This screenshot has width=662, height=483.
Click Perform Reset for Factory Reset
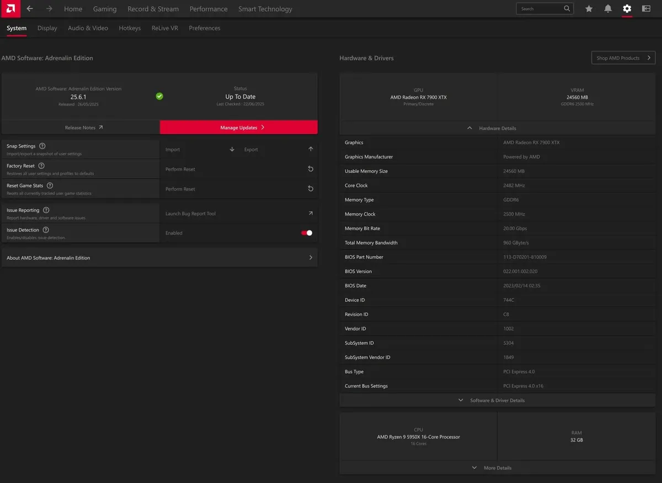[180, 169]
